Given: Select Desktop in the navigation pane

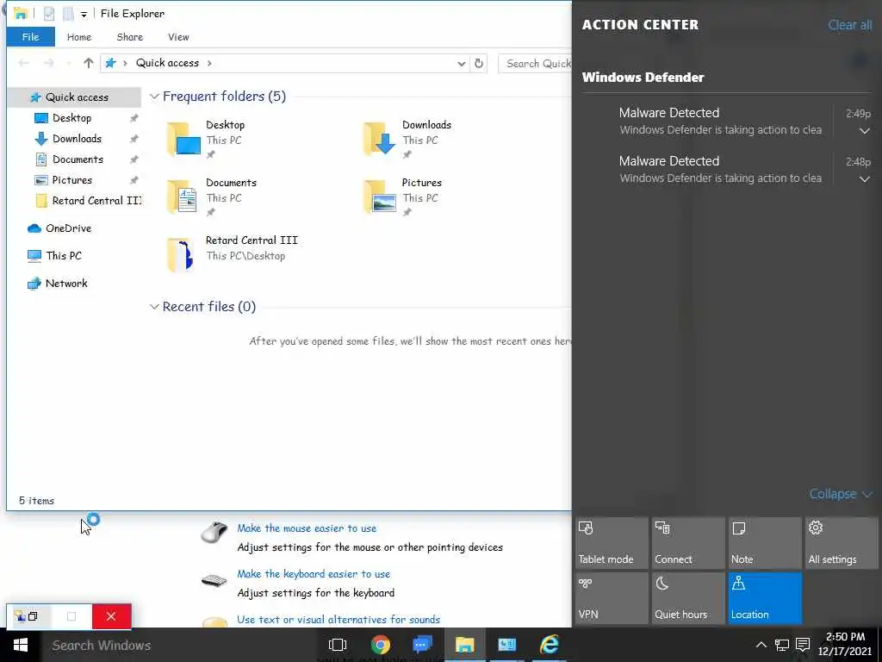Looking at the screenshot, I should pos(71,118).
